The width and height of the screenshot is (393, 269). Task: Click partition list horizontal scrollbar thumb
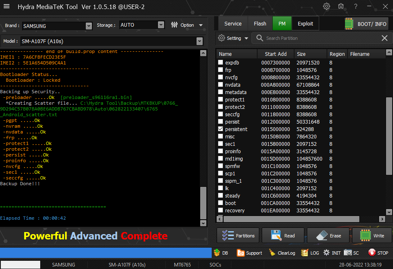click(291, 219)
